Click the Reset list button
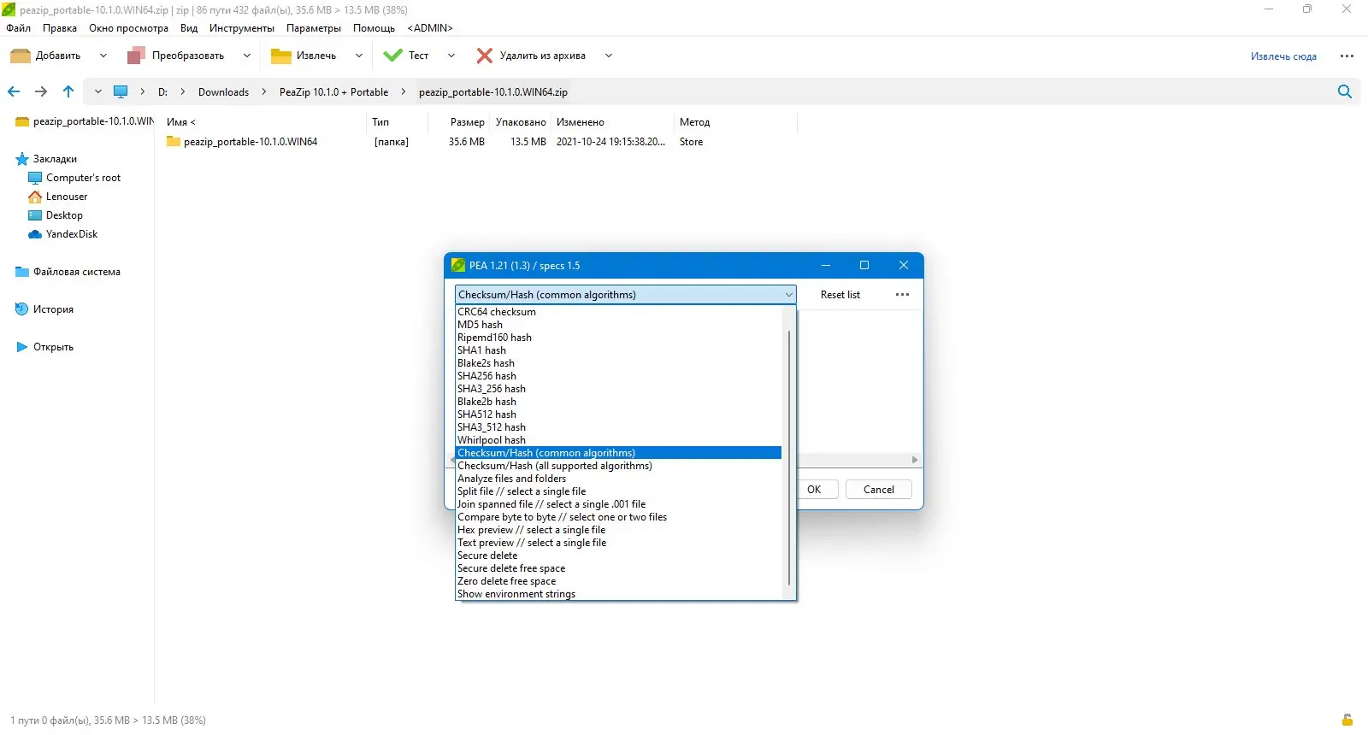 (840, 295)
